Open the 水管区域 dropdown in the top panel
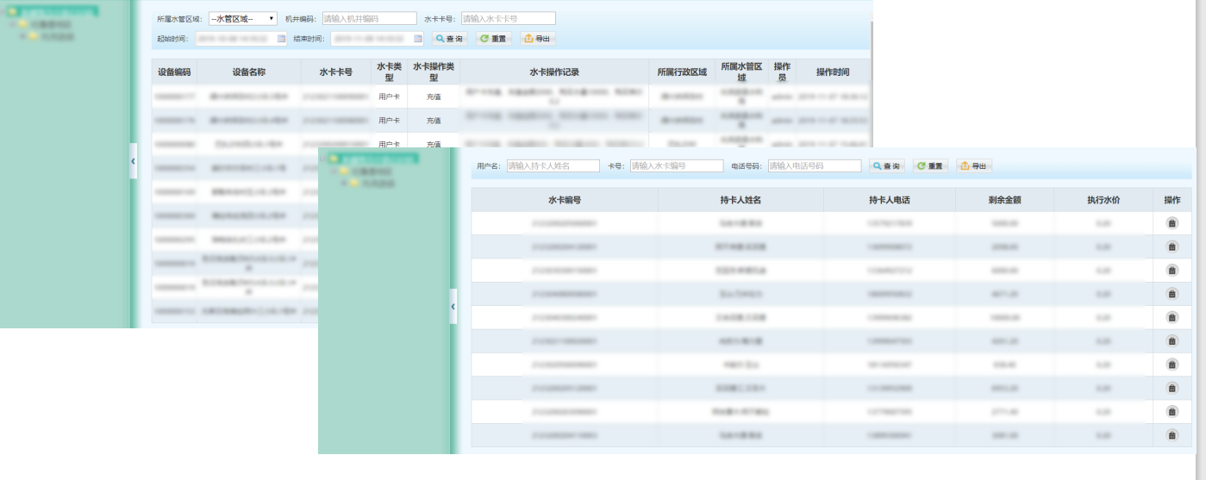Viewport: 1206px width, 480px height. [x=242, y=18]
